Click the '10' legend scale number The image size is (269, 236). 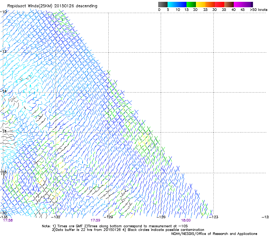click(178, 10)
